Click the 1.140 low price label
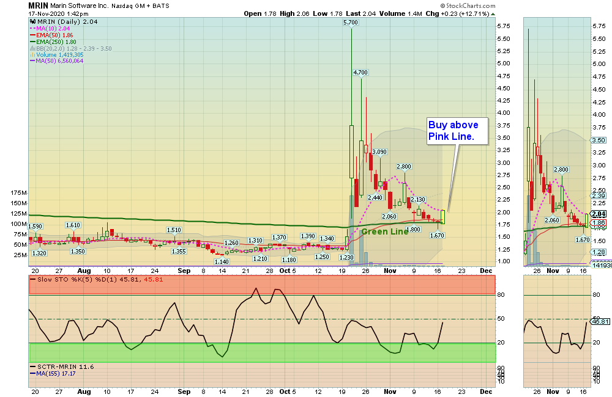Viewport: 612px width, 397px height. (x=222, y=262)
